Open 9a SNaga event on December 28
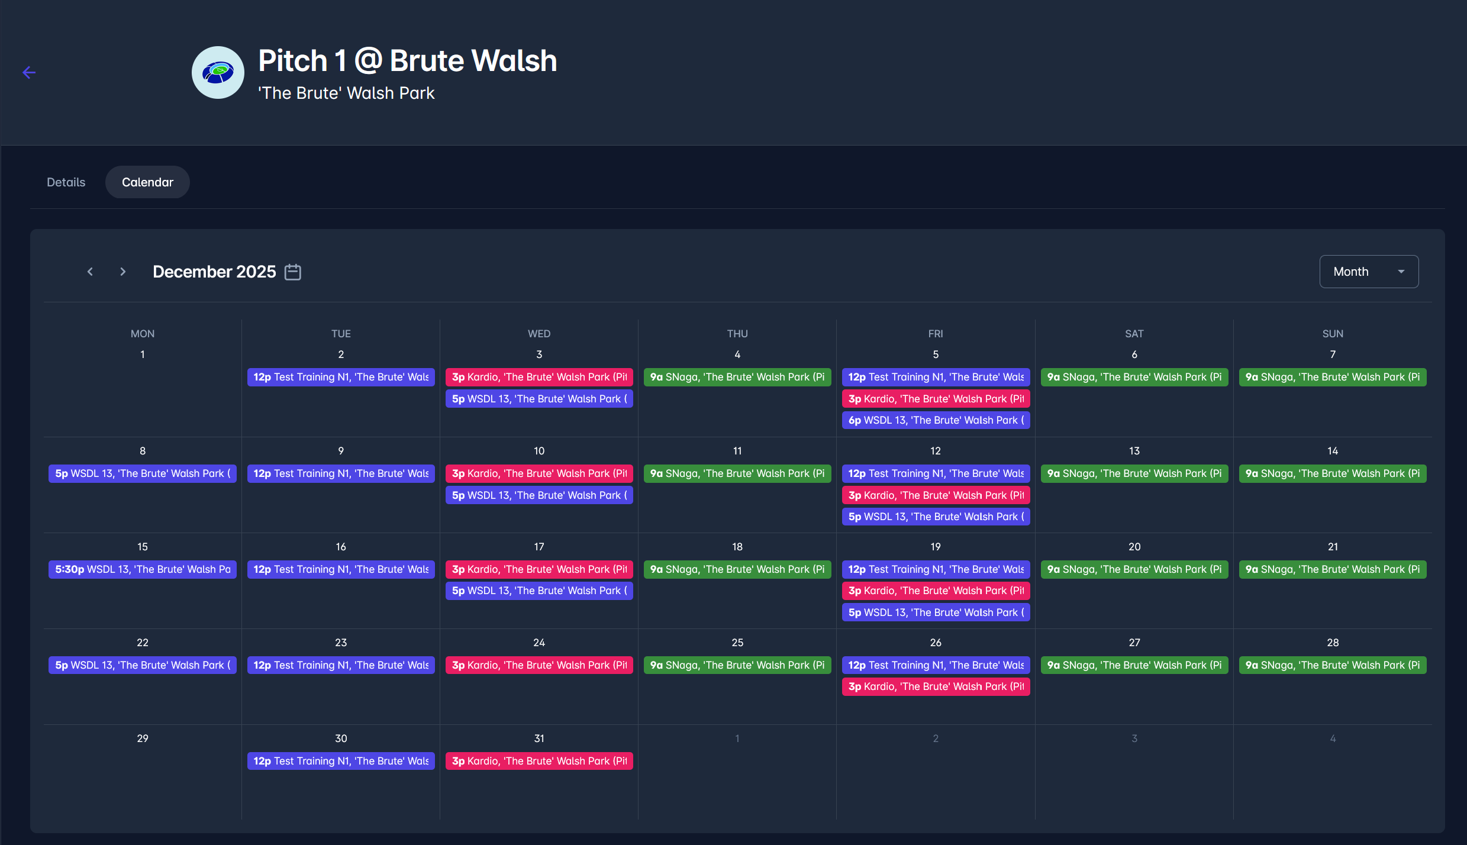The image size is (1467, 845). tap(1333, 665)
